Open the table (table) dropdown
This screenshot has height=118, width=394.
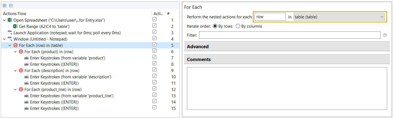pos(339,17)
